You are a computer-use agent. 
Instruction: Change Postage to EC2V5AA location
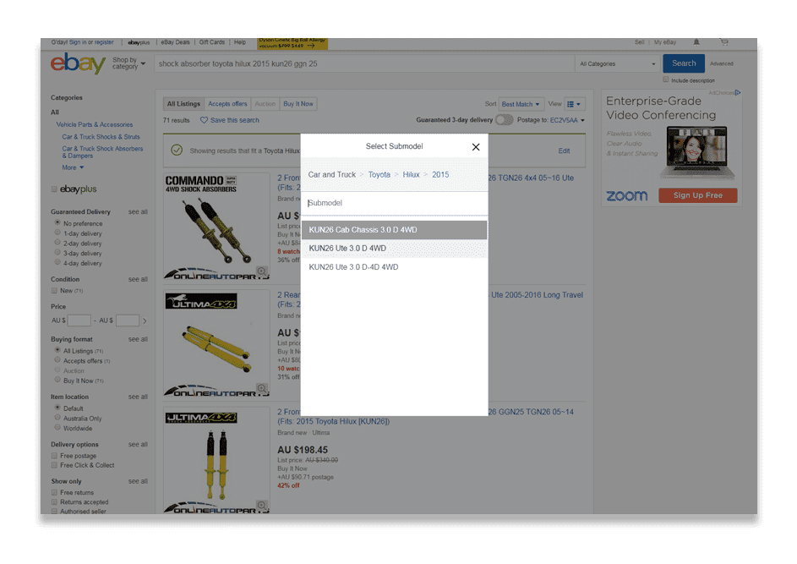coord(567,121)
